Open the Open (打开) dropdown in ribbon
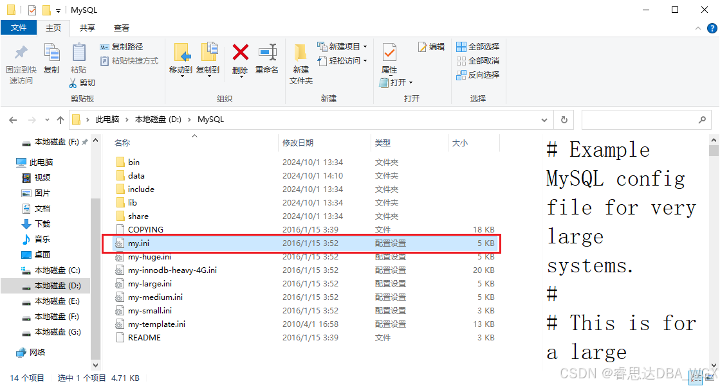This screenshot has width=720, height=386. pos(396,82)
